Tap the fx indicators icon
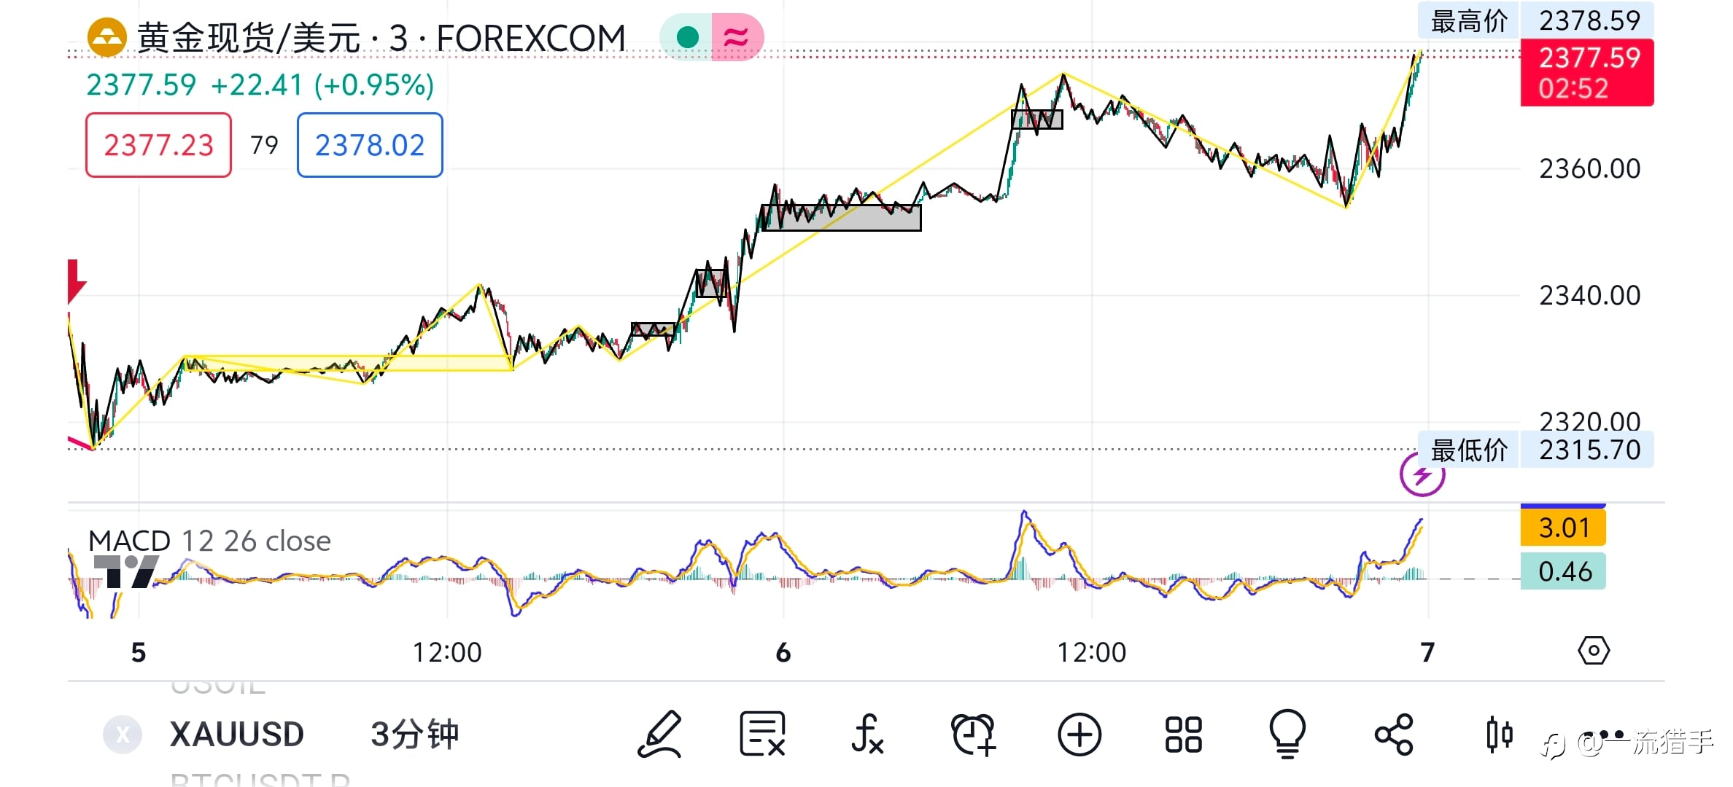The width and height of the screenshot is (1733, 787). coord(867,734)
